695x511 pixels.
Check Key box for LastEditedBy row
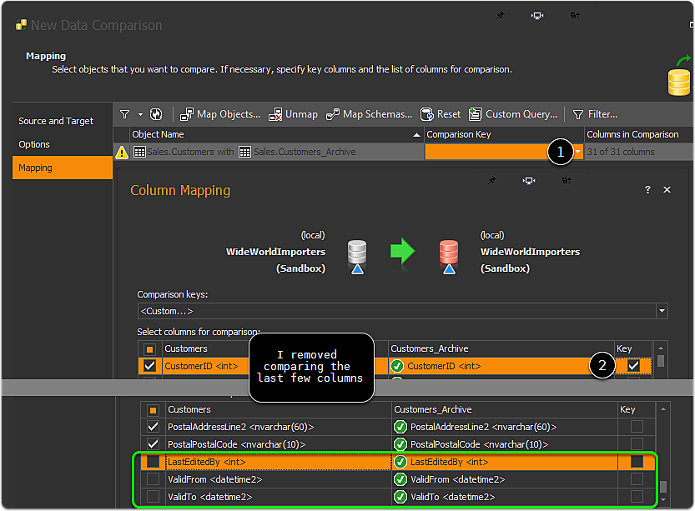tap(637, 462)
